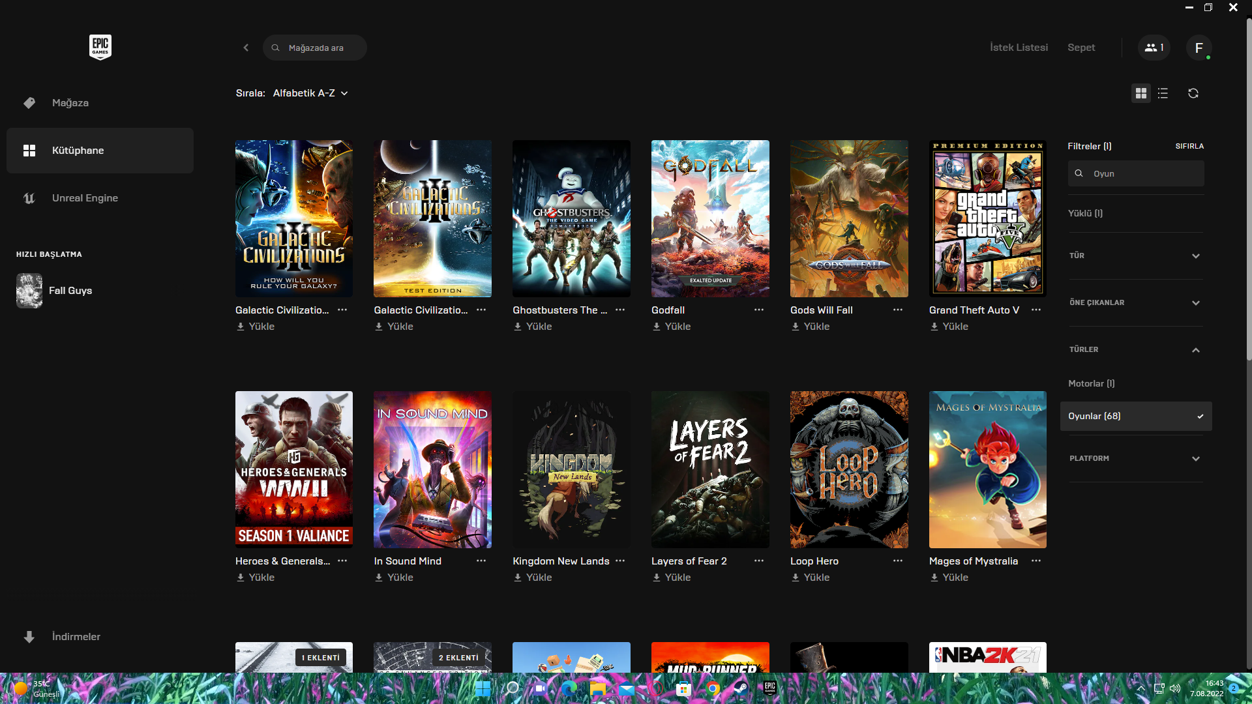Image resolution: width=1252 pixels, height=704 pixels.
Task: Enable the Yüklü (1) filter
Action: coord(1085,213)
